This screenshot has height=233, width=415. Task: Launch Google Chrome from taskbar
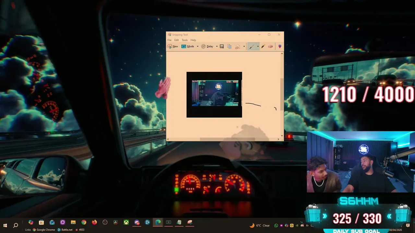84,222
